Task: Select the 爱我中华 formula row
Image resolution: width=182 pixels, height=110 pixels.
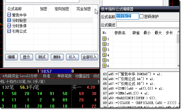Action: point(49,15)
